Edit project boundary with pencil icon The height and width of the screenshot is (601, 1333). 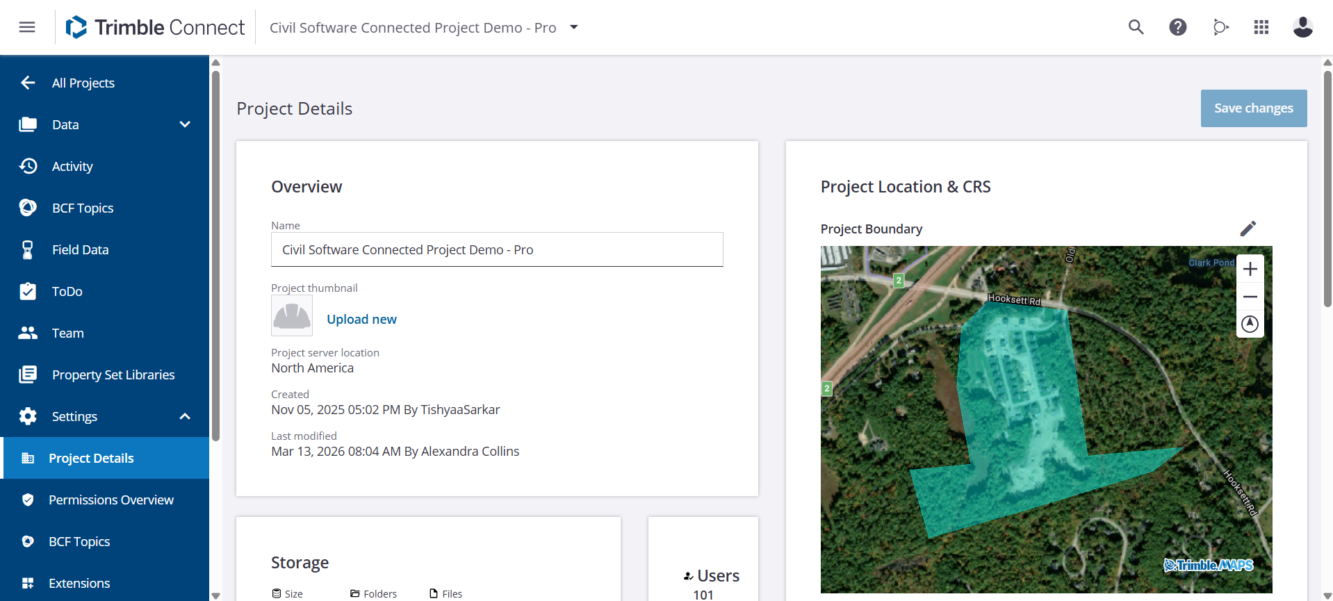(x=1248, y=229)
